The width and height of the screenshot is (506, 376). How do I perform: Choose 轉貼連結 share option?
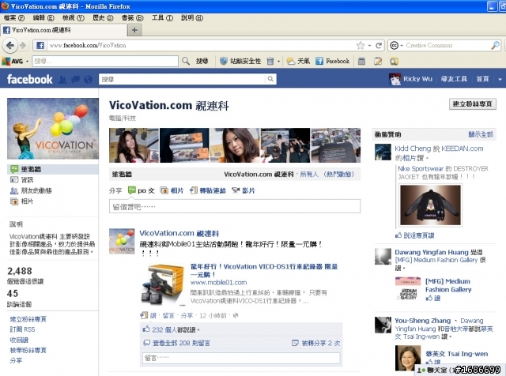pyautogui.click(x=208, y=190)
